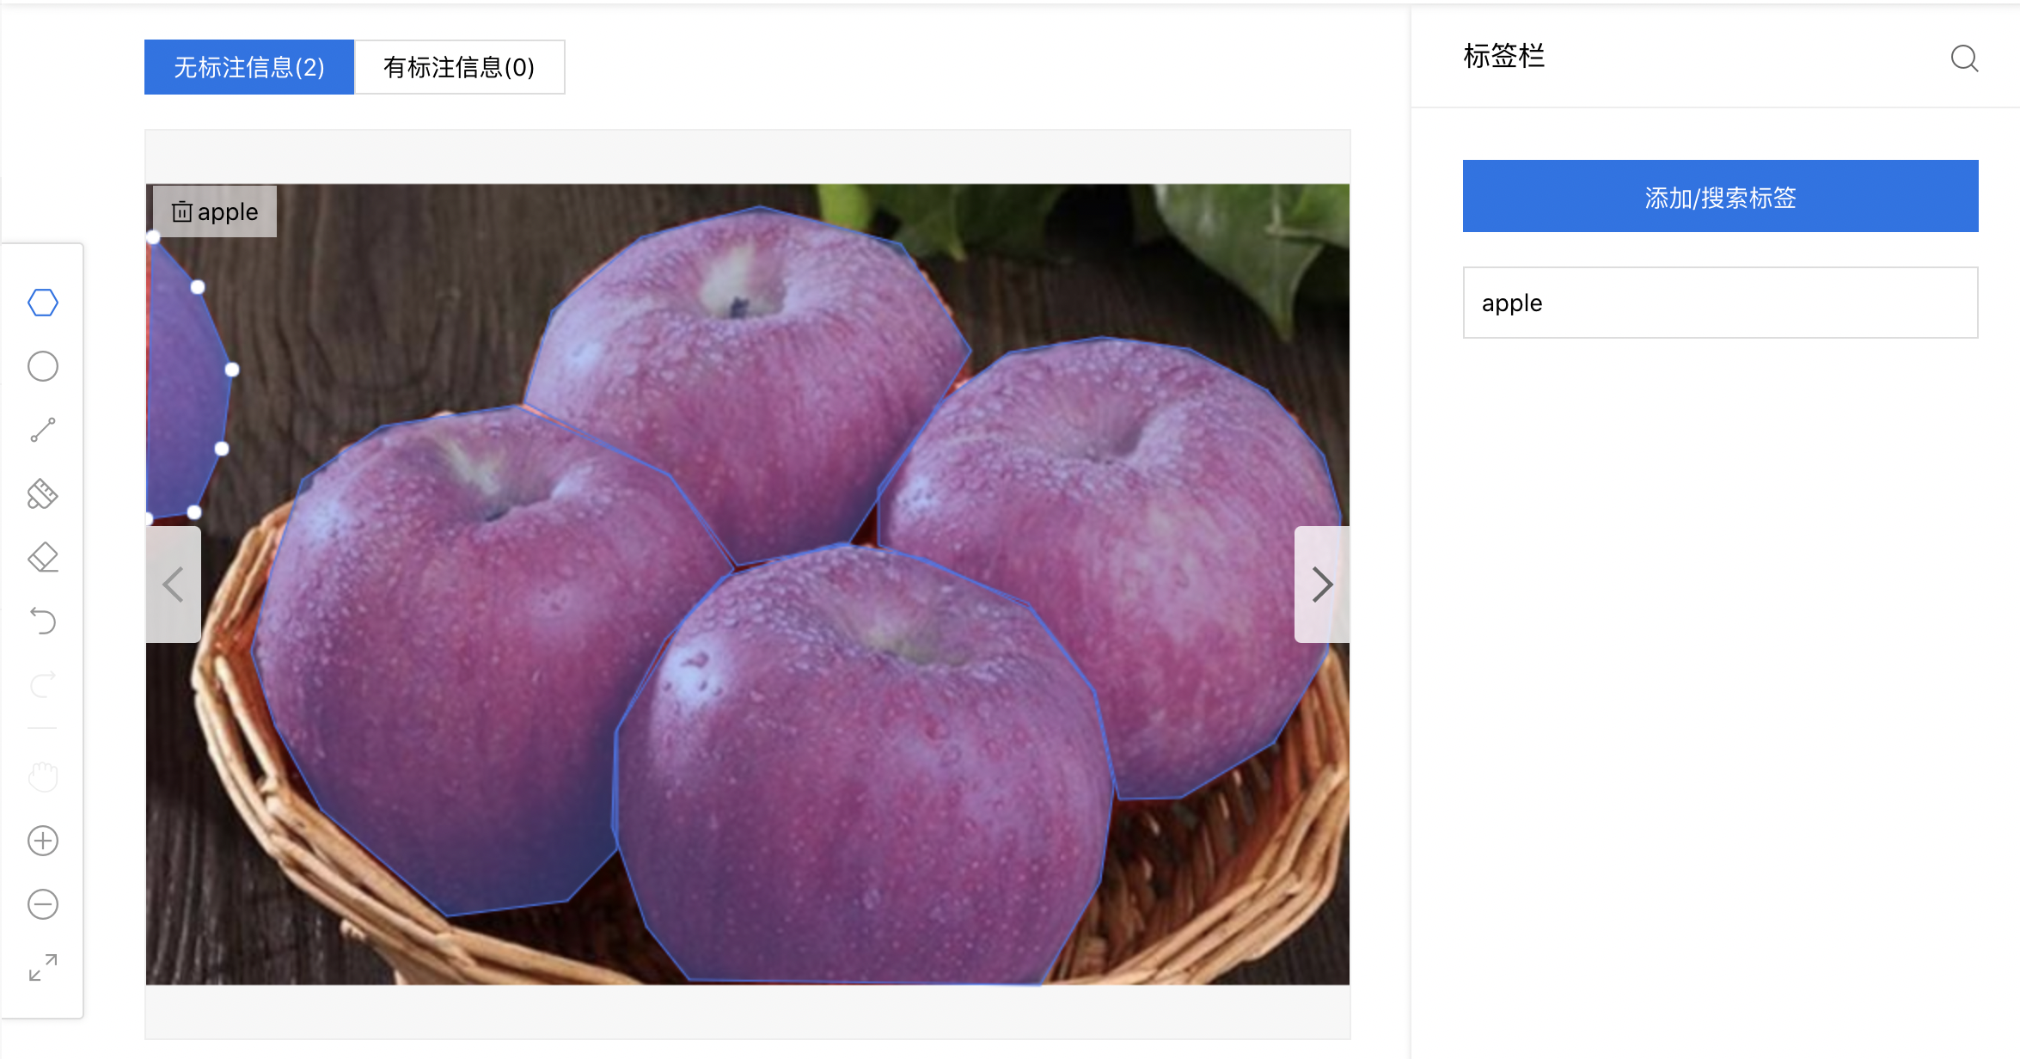The image size is (2020, 1059).
Task: Click the 添加/搜索标签 button
Action: [x=1721, y=196]
